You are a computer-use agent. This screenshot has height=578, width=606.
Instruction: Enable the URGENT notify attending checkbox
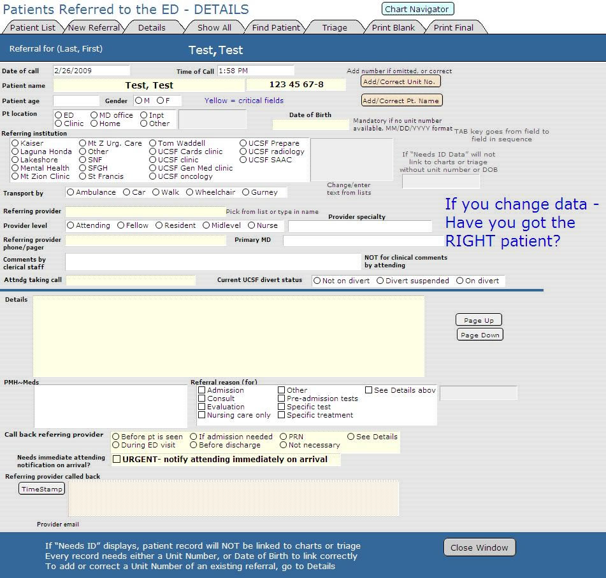[x=117, y=459]
